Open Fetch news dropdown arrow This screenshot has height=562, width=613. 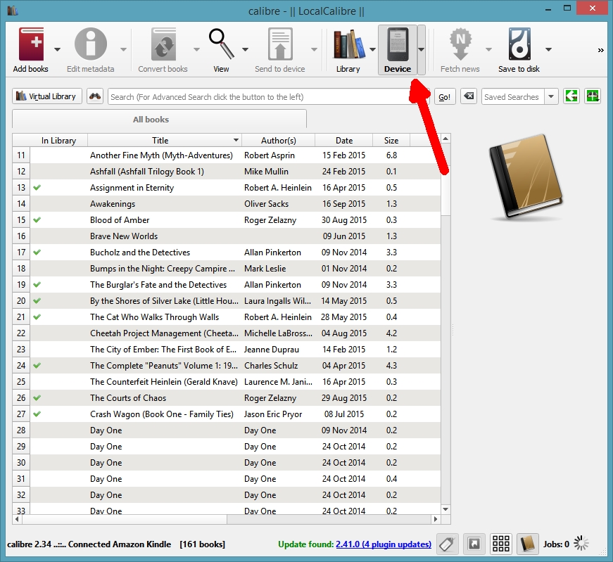pos(488,50)
